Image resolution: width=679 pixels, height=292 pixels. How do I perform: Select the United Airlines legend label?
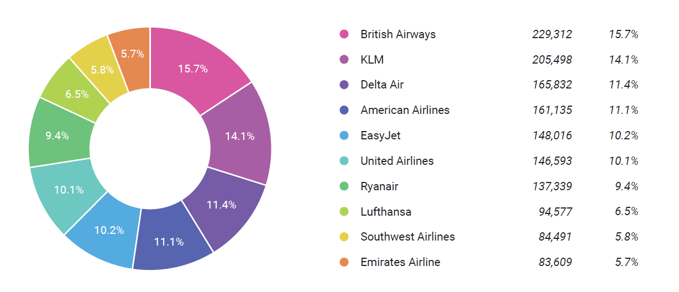(x=397, y=161)
